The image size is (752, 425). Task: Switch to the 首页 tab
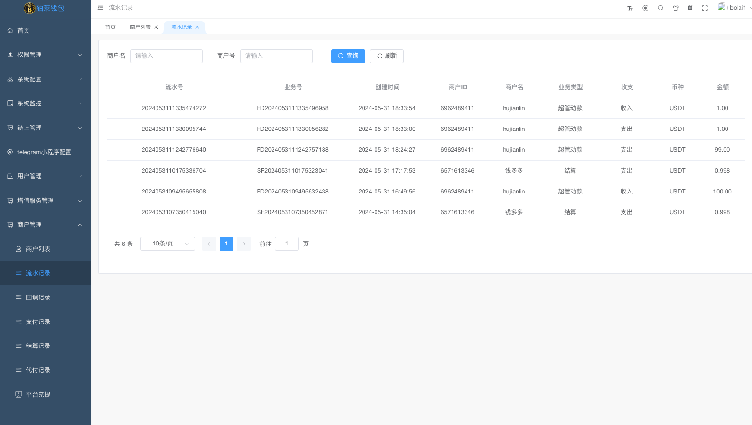pos(110,27)
